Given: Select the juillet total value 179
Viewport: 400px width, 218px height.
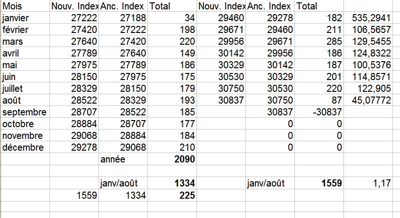Looking at the screenshot, I should 172,88.
